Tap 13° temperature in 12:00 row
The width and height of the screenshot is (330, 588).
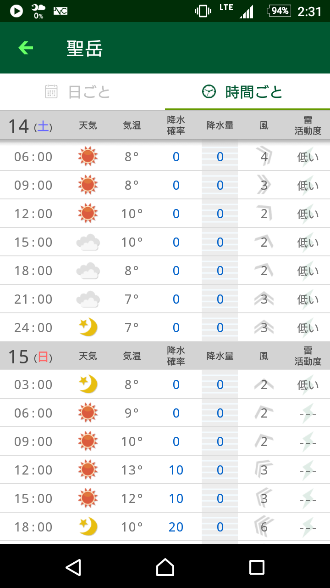pos(132,470)
